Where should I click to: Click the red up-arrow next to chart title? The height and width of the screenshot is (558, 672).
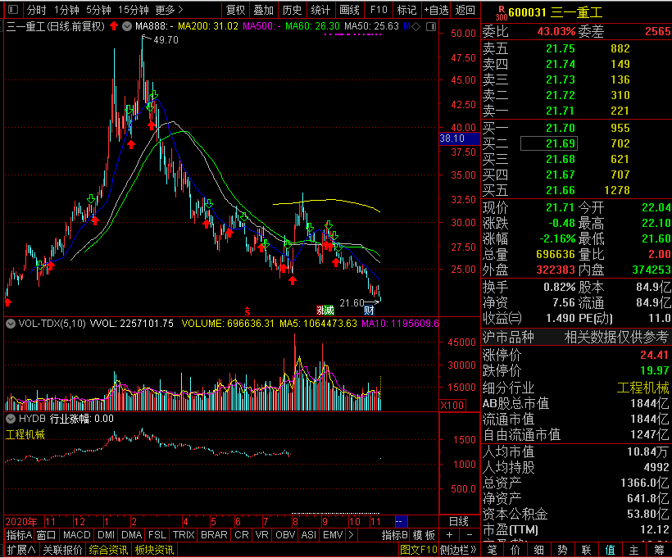click(x=113, y=26)
